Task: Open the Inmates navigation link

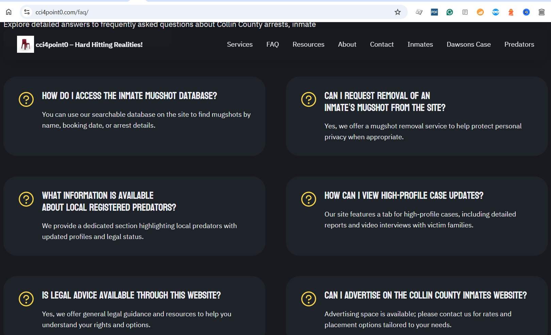Action: pyautogui.click(x=420, y=44)
